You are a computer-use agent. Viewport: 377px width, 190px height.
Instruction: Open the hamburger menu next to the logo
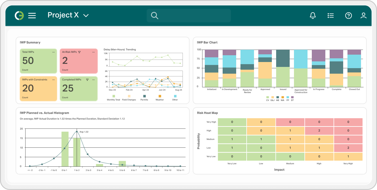point(32,15)
